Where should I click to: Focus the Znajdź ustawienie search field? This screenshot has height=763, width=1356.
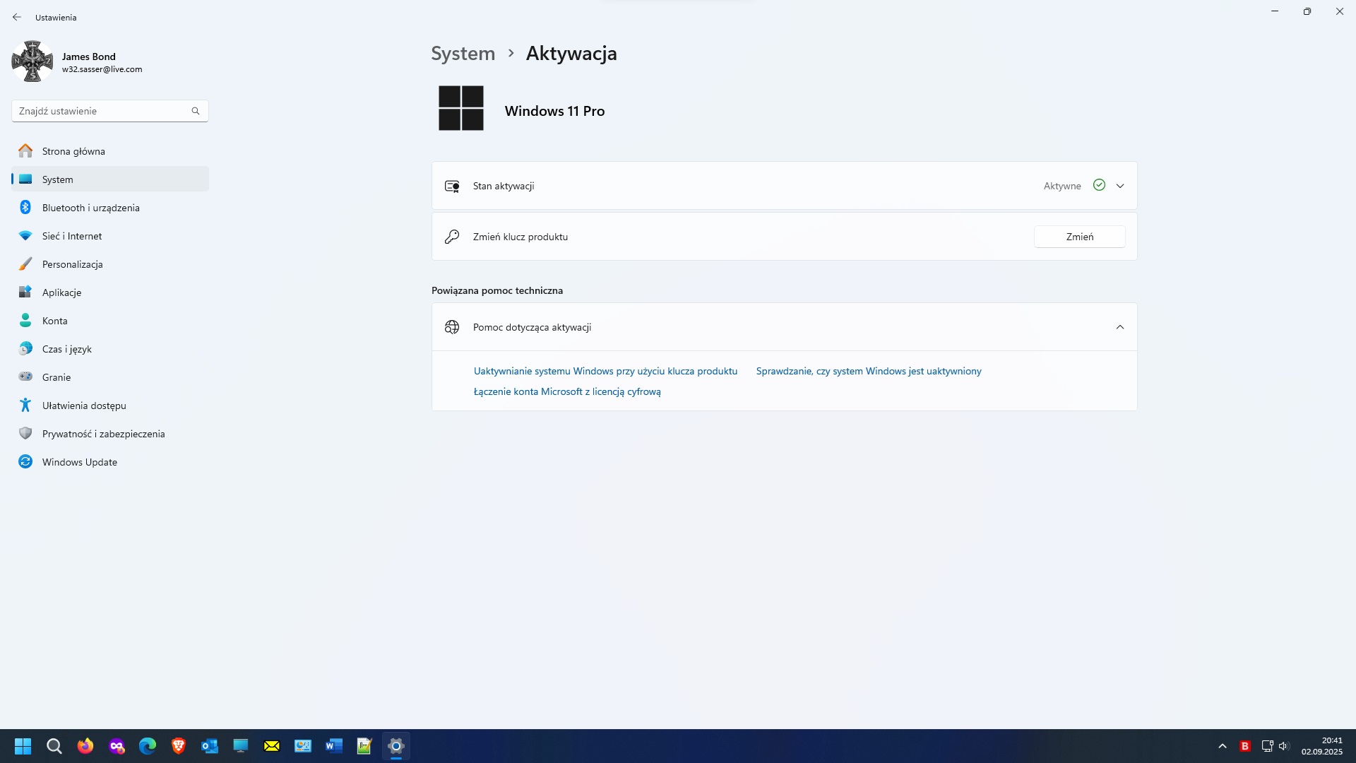click(x=110, y=111)
